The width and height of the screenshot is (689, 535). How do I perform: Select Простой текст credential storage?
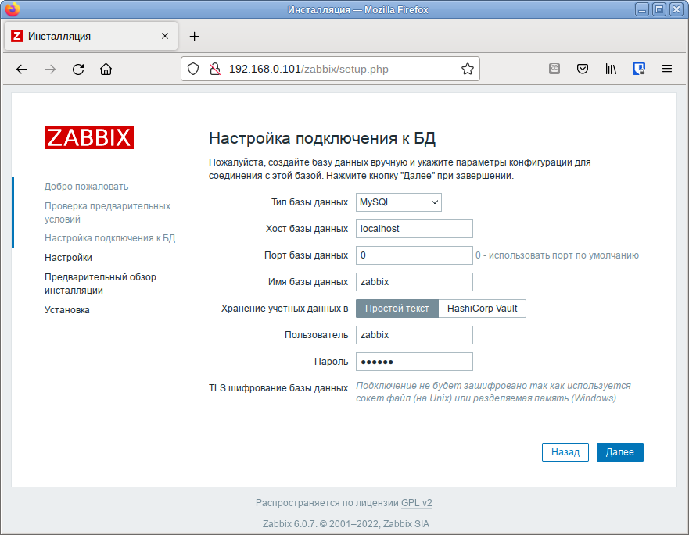pos(397,308)
